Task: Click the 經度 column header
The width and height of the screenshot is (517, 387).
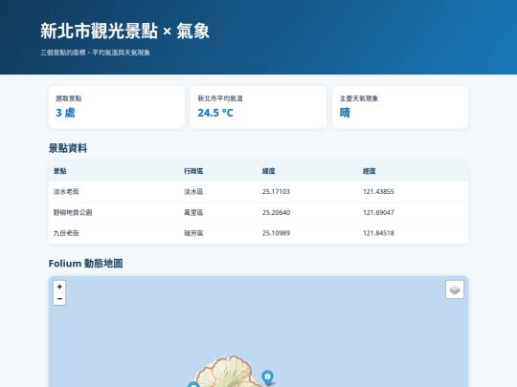Action: pyautogui.click(x=370, y=171)
